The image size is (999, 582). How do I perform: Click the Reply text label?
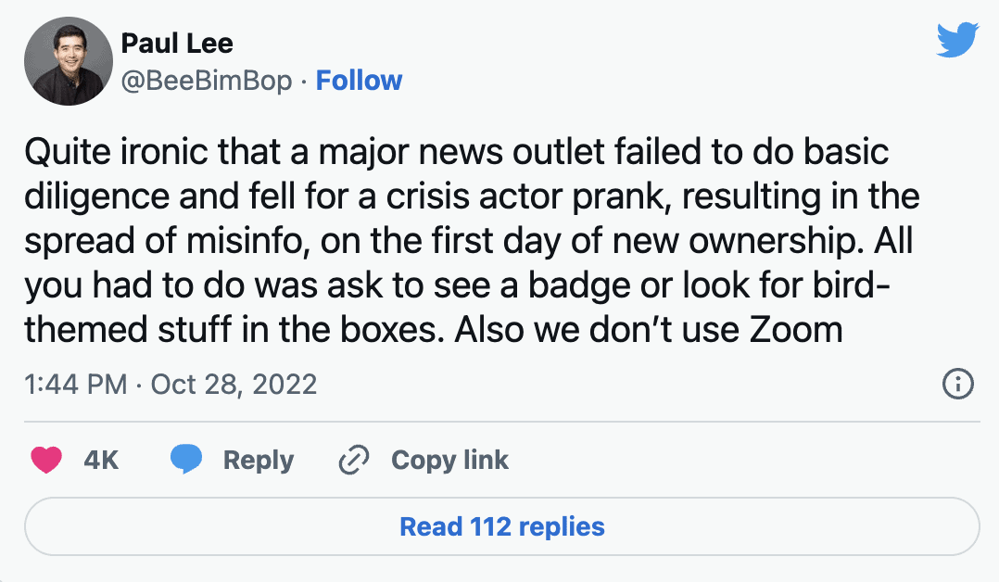259,460
